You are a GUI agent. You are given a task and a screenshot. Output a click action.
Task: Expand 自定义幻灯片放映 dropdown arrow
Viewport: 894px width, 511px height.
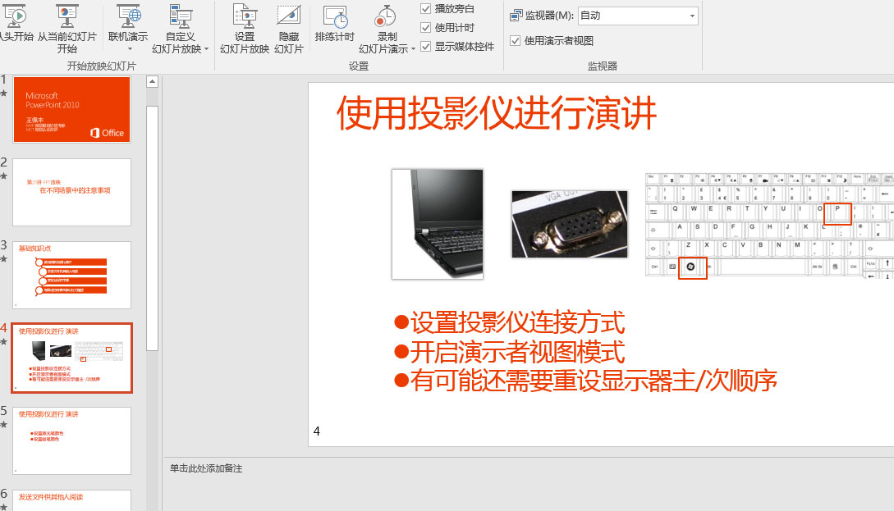coord(206,49)
